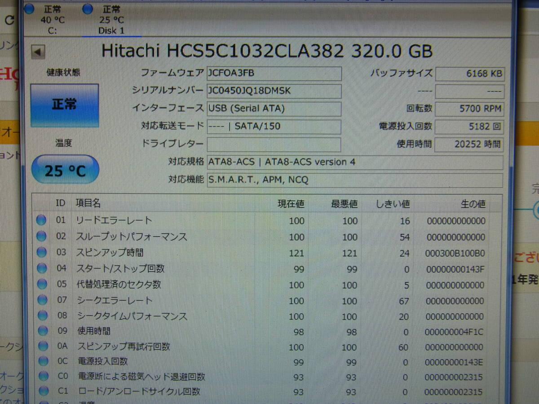Viewport: 539px width, 404px height.
Task: Click the status orb for スループットパフォーマンス
Action: tap(41, 236)
